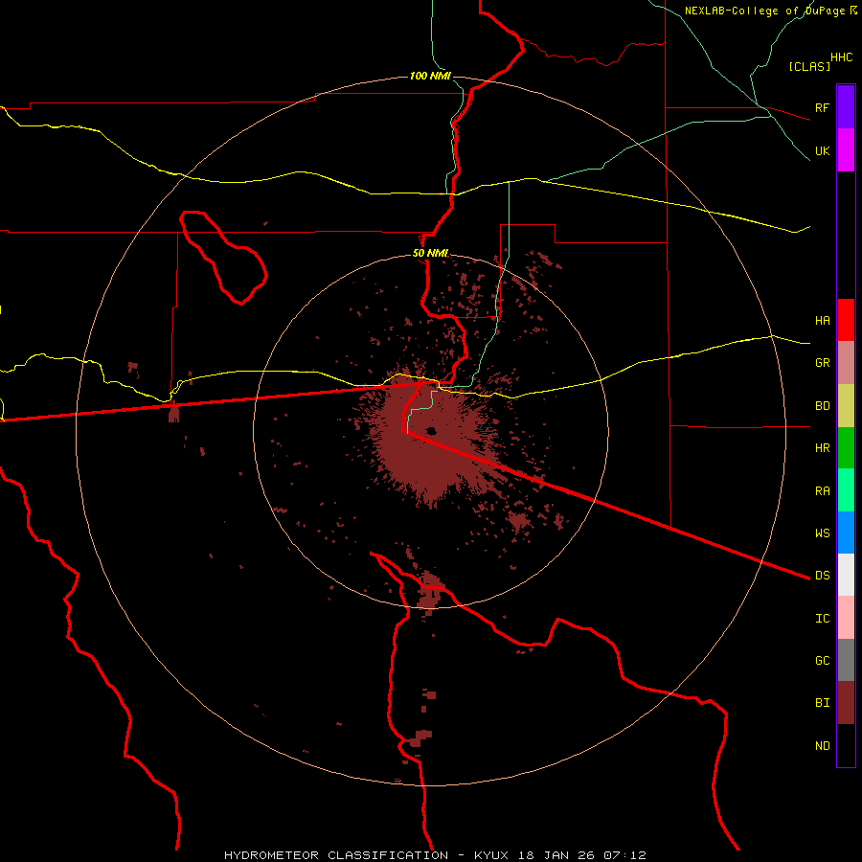The image size is (862, 862).
Task: Pick the RA light-green legend swatch
Action: click(x=846, y=490)
